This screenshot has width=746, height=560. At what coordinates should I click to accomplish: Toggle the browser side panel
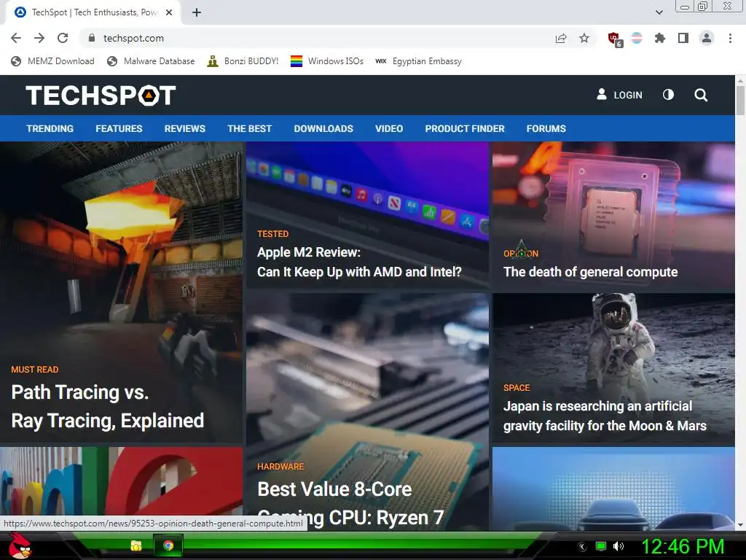pos(683,38)
